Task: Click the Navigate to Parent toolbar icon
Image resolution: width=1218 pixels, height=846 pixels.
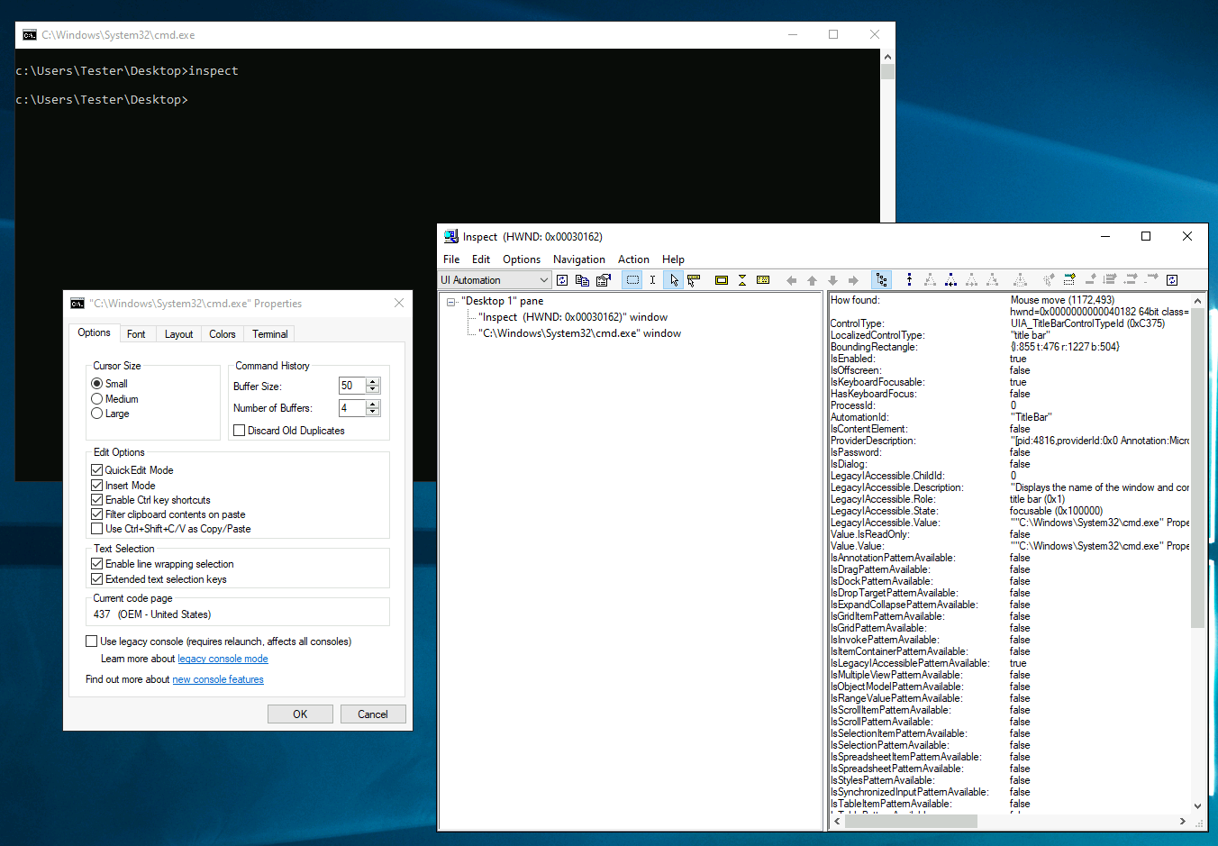Action: [x=909, y=280]
